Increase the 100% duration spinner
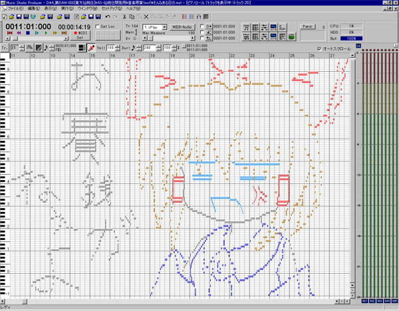The width and height of the screenshot is (399, 311). 174,46
